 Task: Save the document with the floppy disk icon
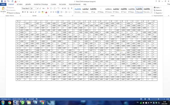5,1
